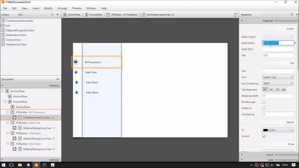Viewport: 299px width, 168px height.
Task: Click the blue icon beside Intel Xeon
Action: 77,82
